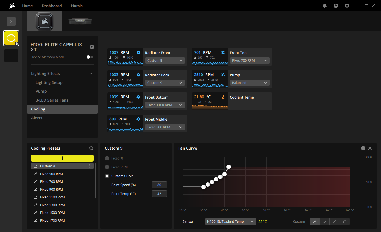Open 8-LED Series Fans entry
The height and width of the screenshot is (232, 381).
(52, 100)
